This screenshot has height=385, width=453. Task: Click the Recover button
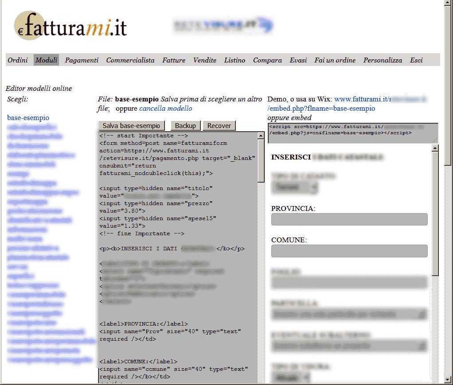[x=219, y=126]
